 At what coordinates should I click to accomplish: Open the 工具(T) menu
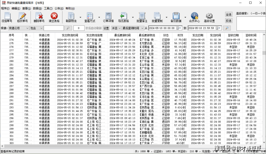[48, 8]
